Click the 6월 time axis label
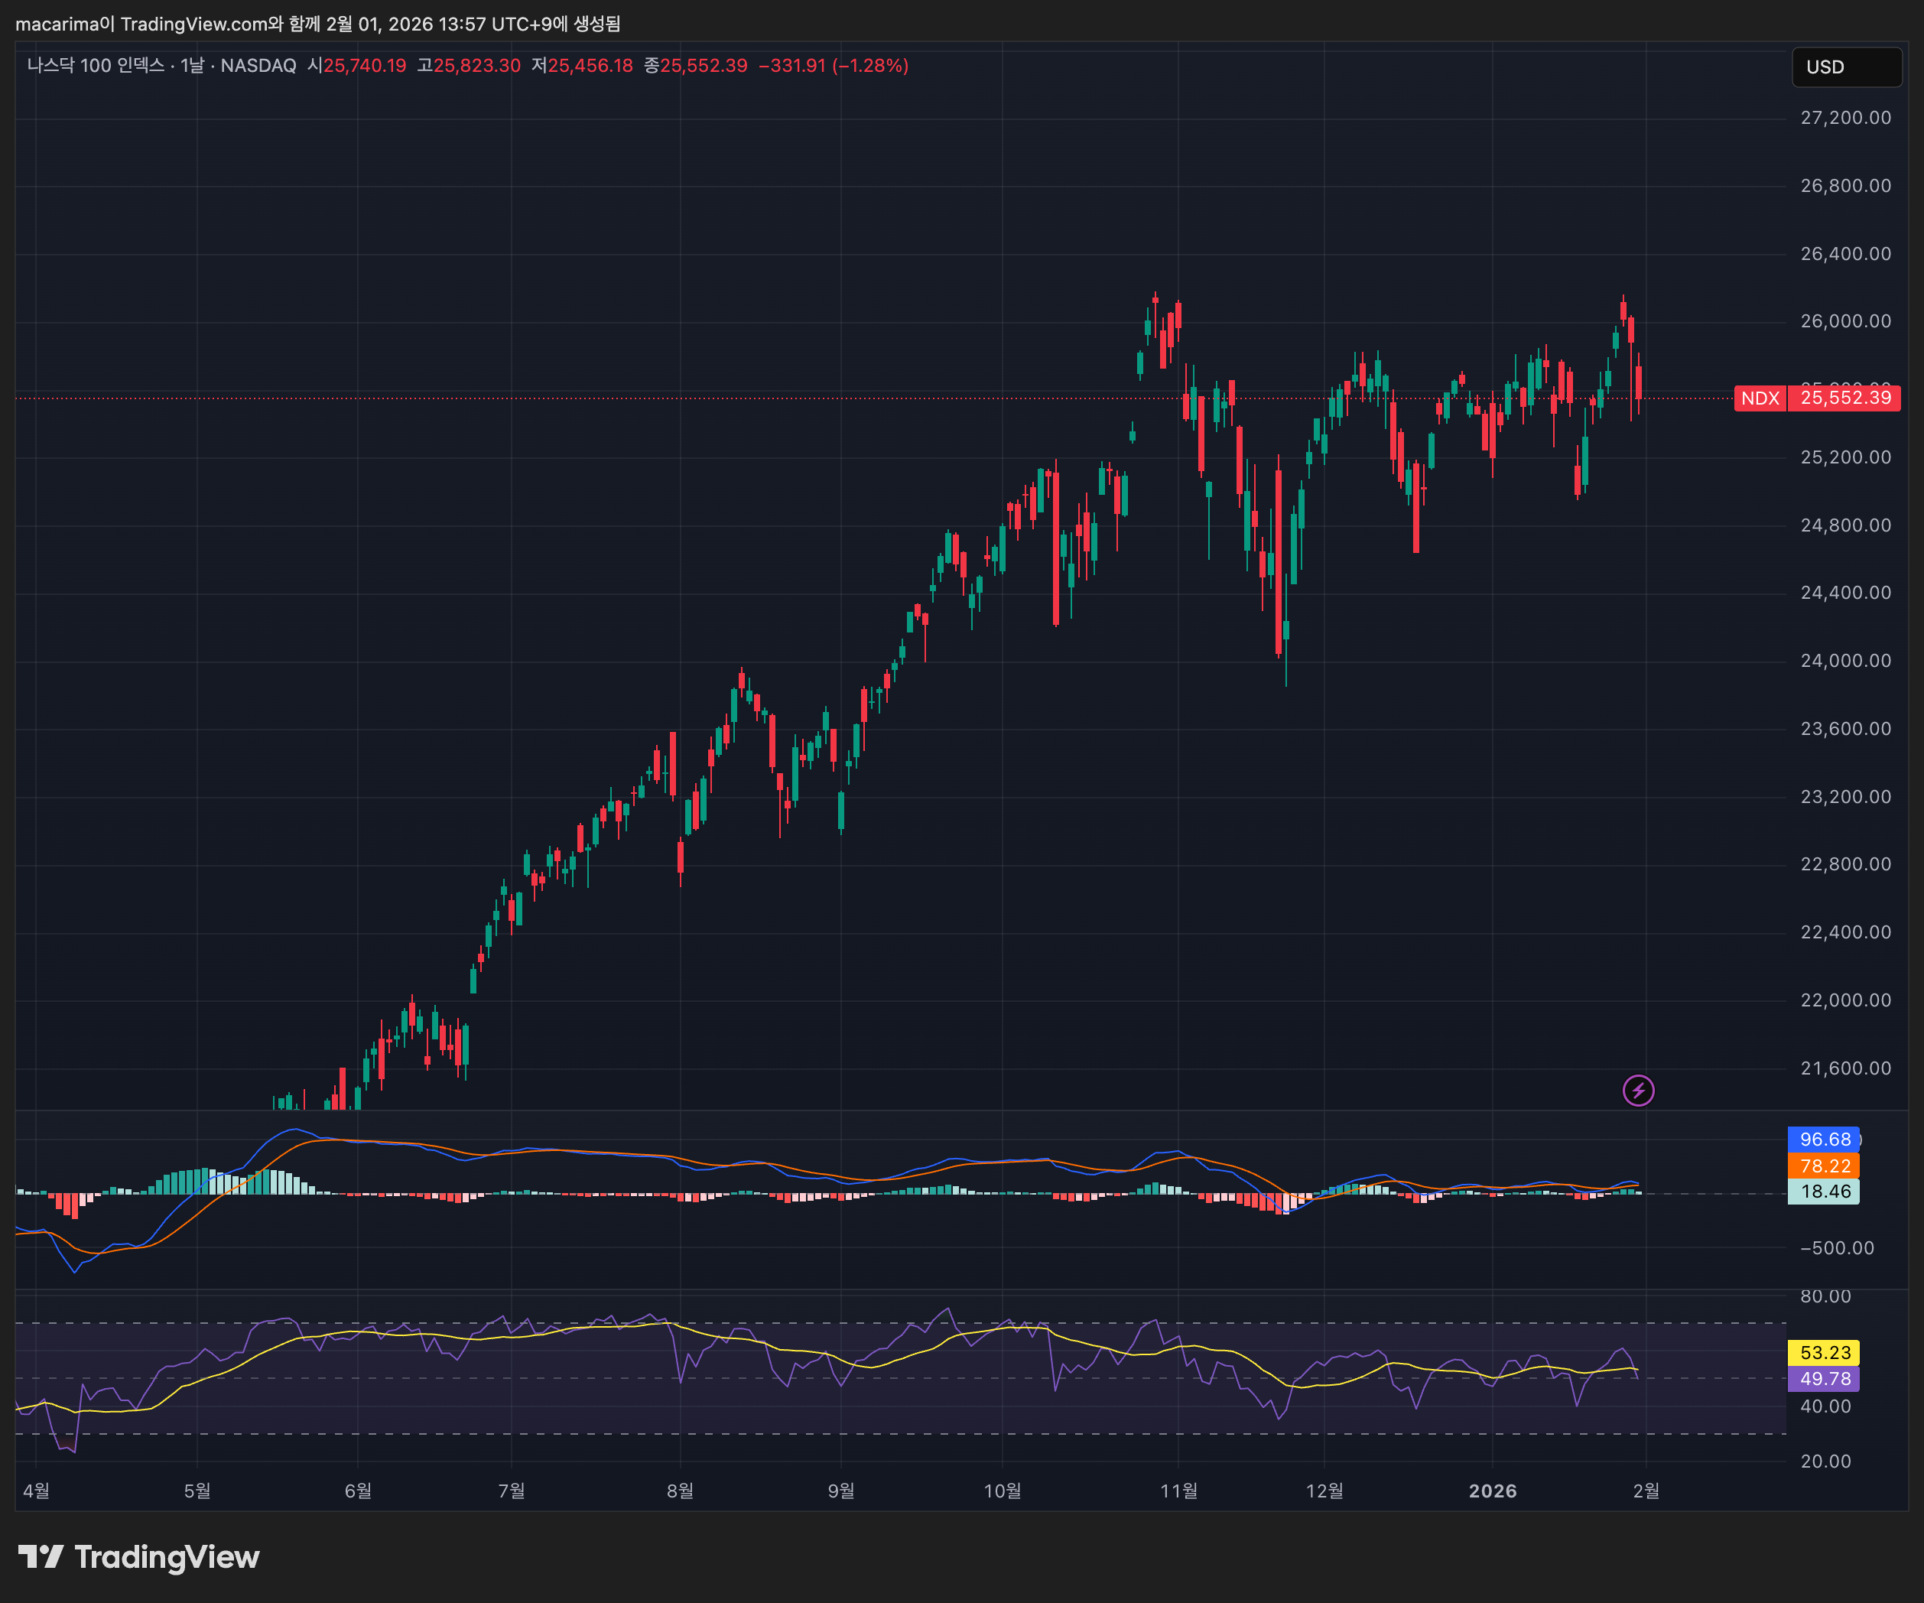1924x1603 pixels. [358, 1491]
